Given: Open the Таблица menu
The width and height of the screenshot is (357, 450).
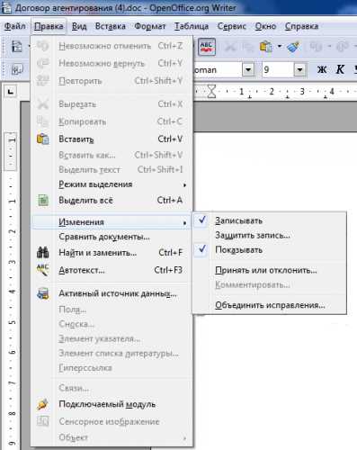Looking at the screenshot, I should [192, 26].
